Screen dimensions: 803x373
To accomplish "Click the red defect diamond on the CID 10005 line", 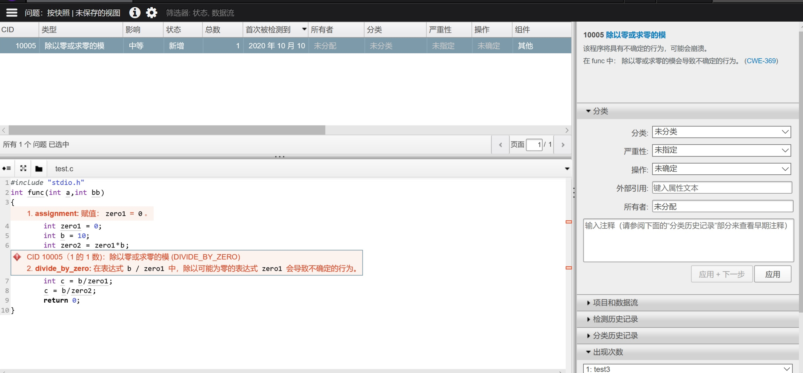I will (17, 257).
